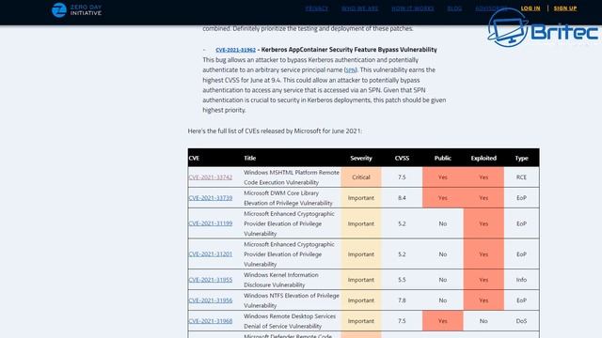
Task: Click the 7.5 CVSS value for CVE-2021-33742
Action: click(x=402, y=177)
